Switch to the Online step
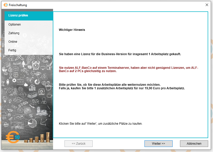This screenshot has width=213, height=152. (x=13, y=42)
